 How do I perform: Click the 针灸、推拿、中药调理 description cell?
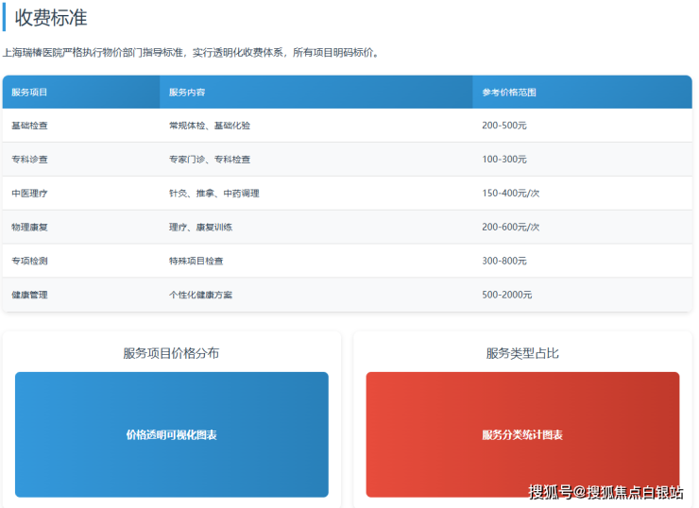tap(213, 194)
